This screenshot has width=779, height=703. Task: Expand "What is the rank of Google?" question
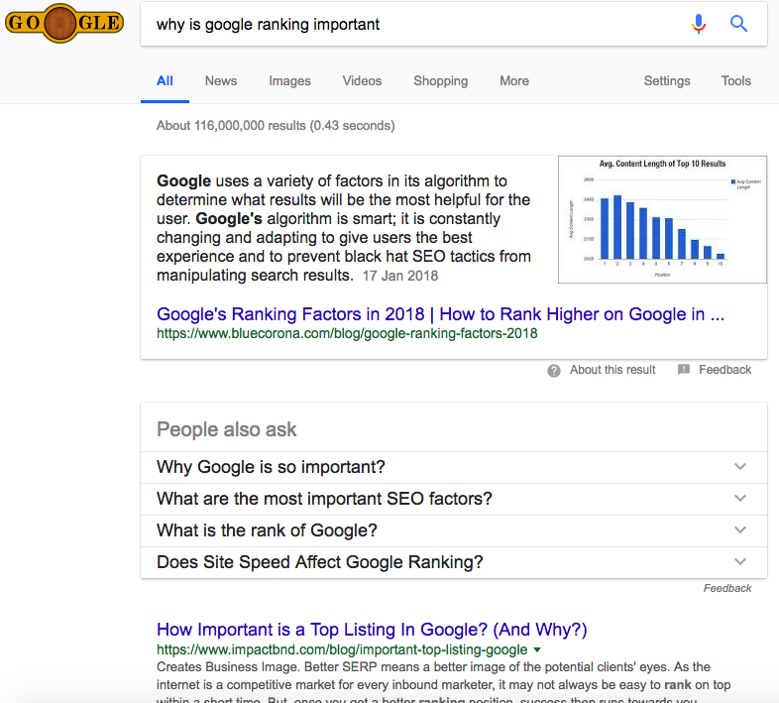coord(739,530)
